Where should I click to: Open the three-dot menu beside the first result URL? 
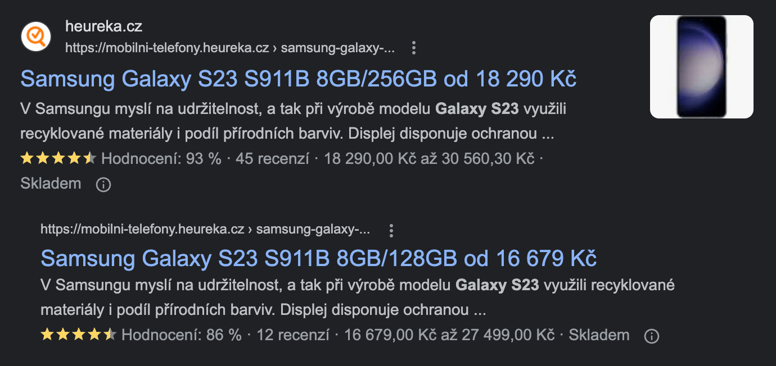click(x=414, y=48)
